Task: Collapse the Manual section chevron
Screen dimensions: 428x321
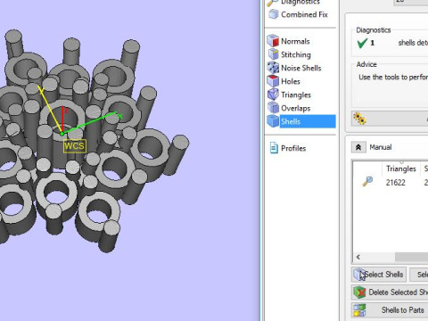Action: pos(358,147)
